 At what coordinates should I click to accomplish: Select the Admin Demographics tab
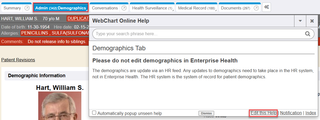click(x=60, y=8)
